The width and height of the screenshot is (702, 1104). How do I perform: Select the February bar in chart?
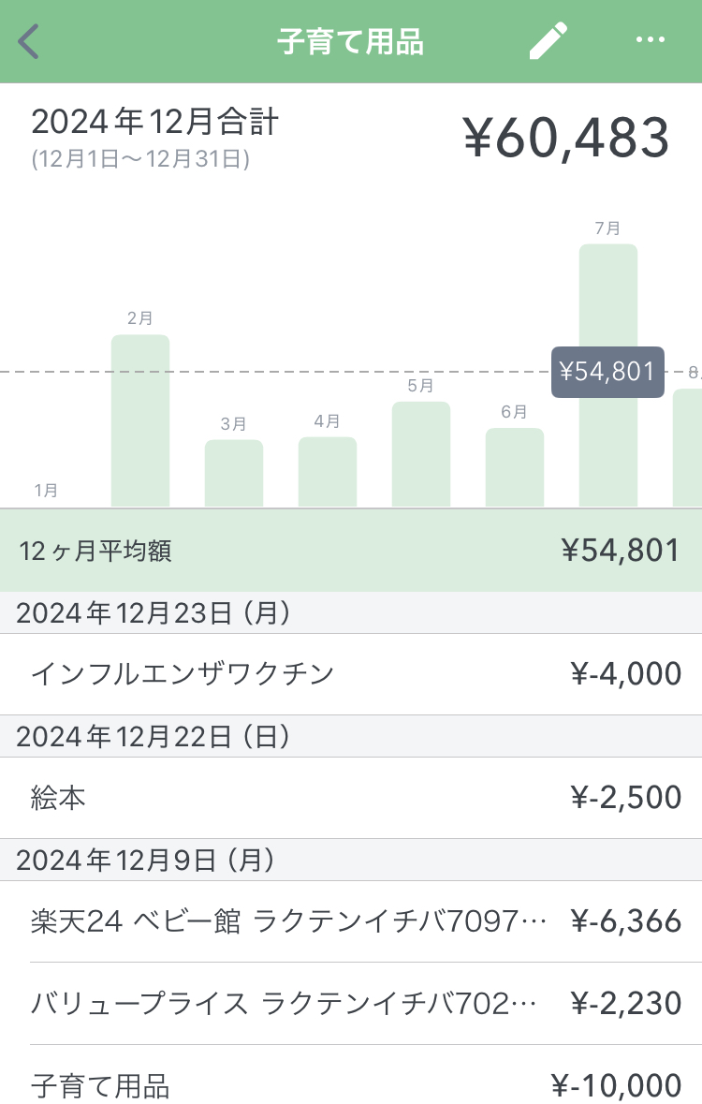140,421
